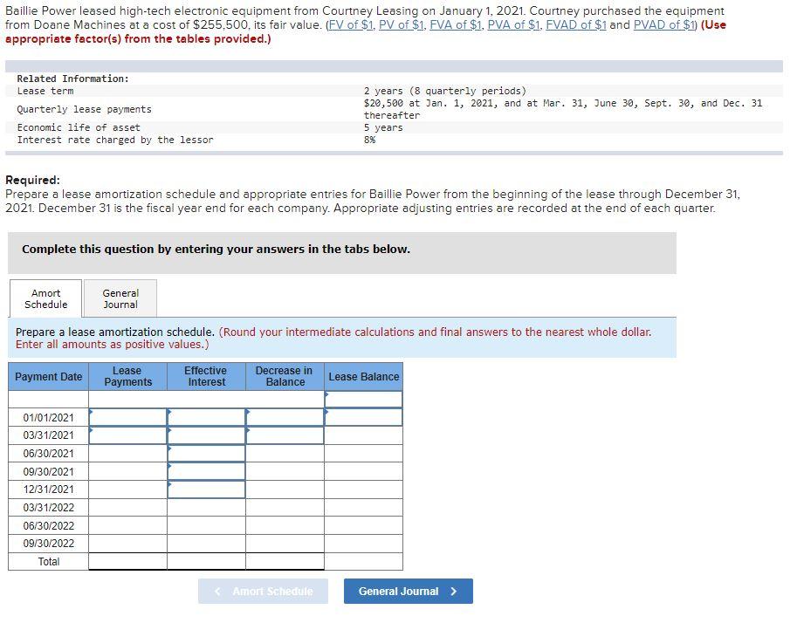The width and height of the screenshot is (797, 623).
Task: Click Lease Balance cell for 01/01/2021
Action: (363, 418)
